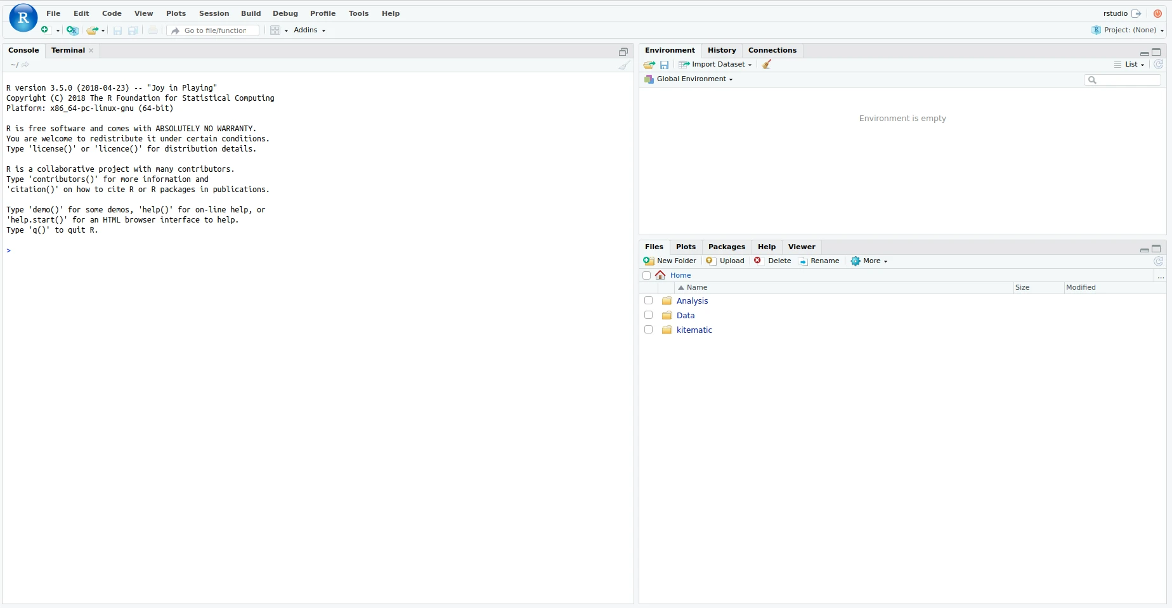Switch to the Packages tab
Screen dimensions: 1172x608
pyautogui.click(x=726, y=247)
